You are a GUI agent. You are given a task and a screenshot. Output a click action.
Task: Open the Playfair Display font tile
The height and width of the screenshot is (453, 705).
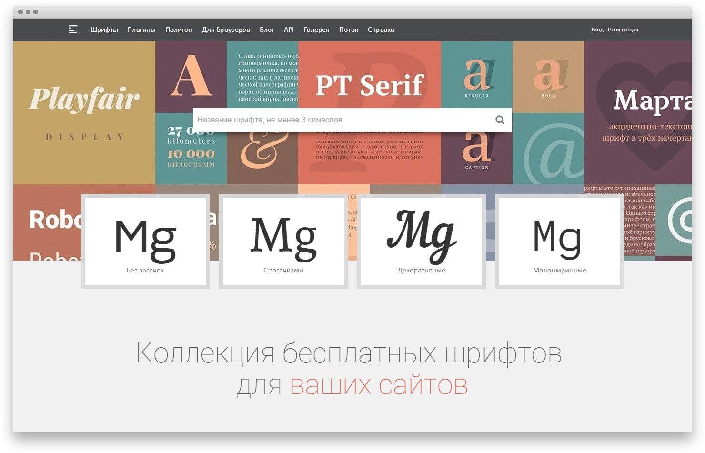point(84,113)
